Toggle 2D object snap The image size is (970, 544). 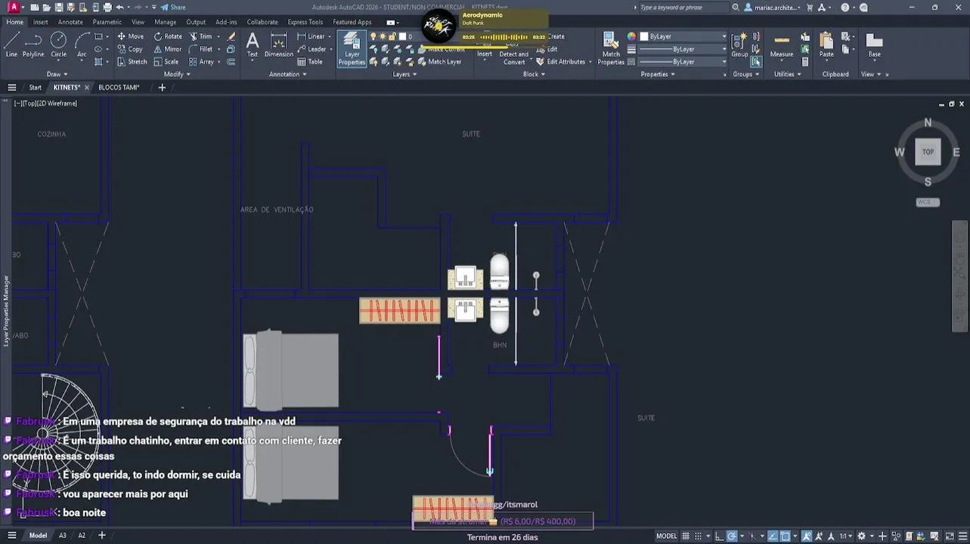[x=786, y=536]
